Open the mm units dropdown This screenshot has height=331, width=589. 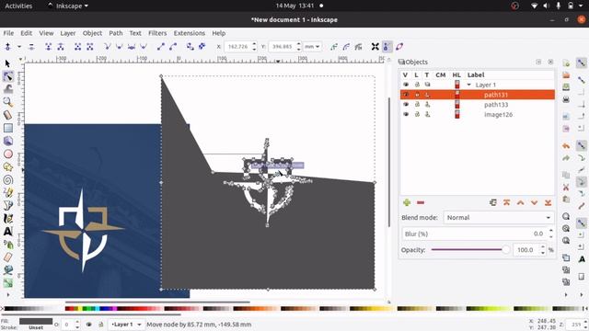tap(312, 47)
